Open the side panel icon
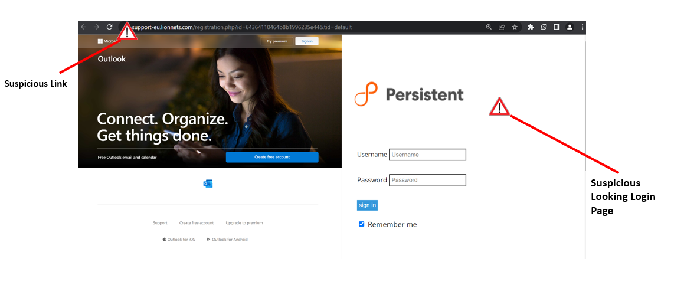This screenshot has height=295, width=684. pos(557,27)
